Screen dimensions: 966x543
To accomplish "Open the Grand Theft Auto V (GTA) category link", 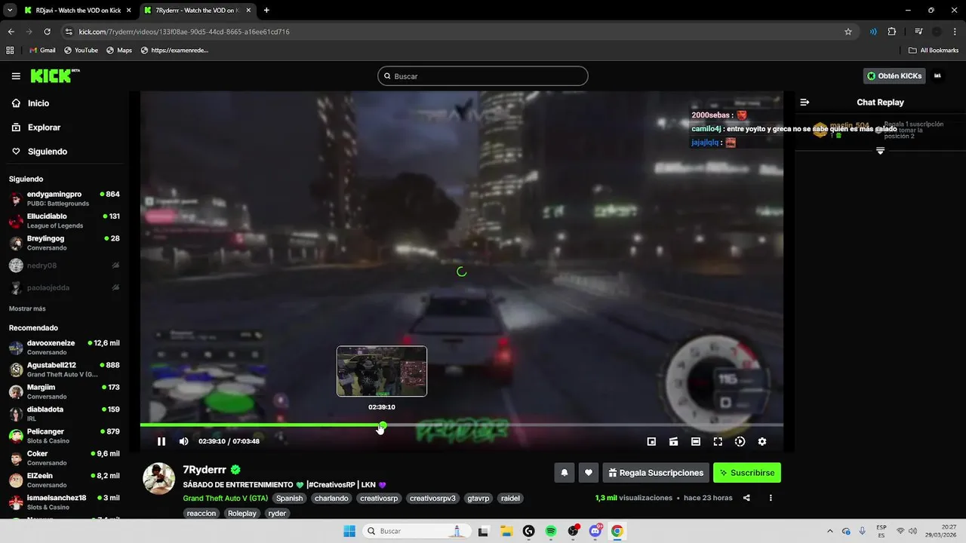I will pyautogui.click(x=226, y=499).
